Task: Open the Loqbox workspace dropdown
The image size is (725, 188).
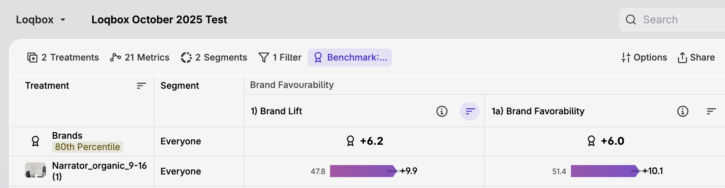Action: click(41, 20)
